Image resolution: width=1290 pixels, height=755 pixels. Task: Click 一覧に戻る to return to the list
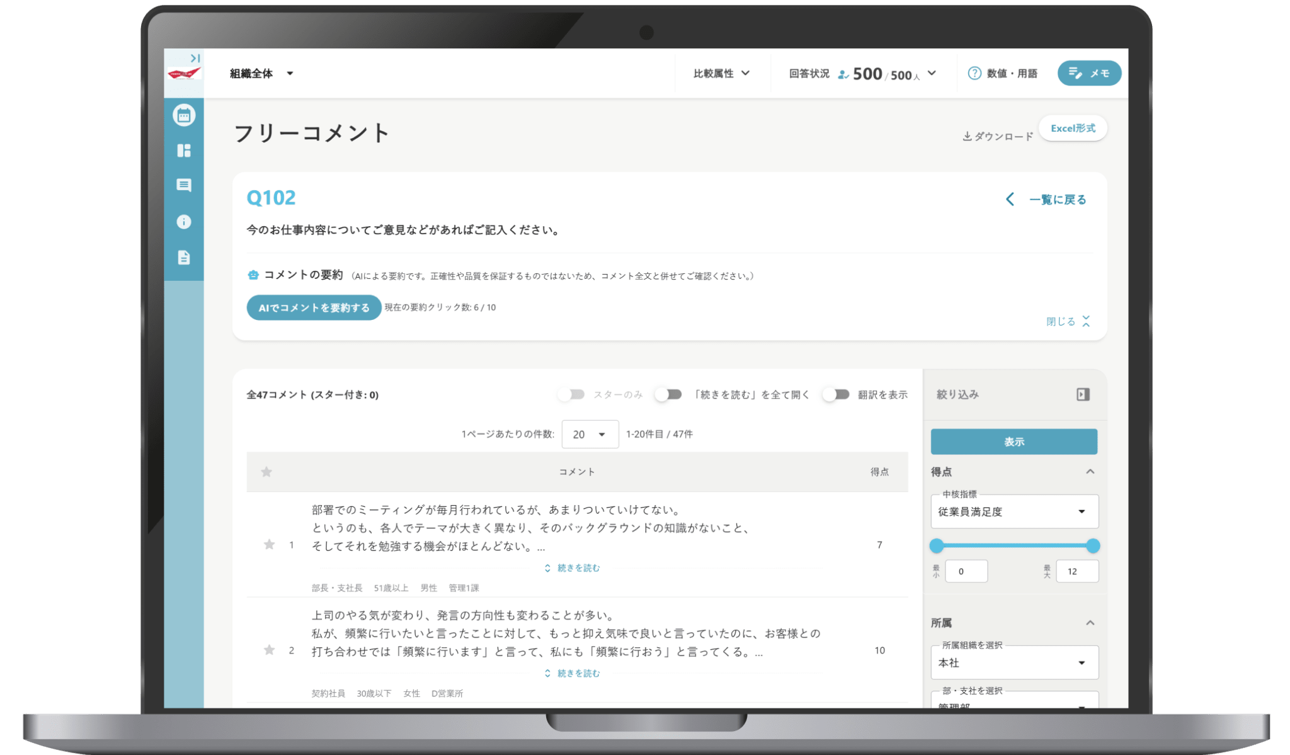pyautogui.click(x=1057, y=199)
